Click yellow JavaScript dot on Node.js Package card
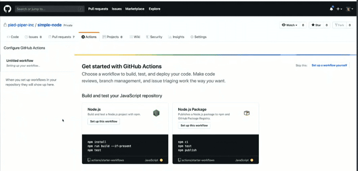This screenshot has width=358, height=171. click(252, 160)
